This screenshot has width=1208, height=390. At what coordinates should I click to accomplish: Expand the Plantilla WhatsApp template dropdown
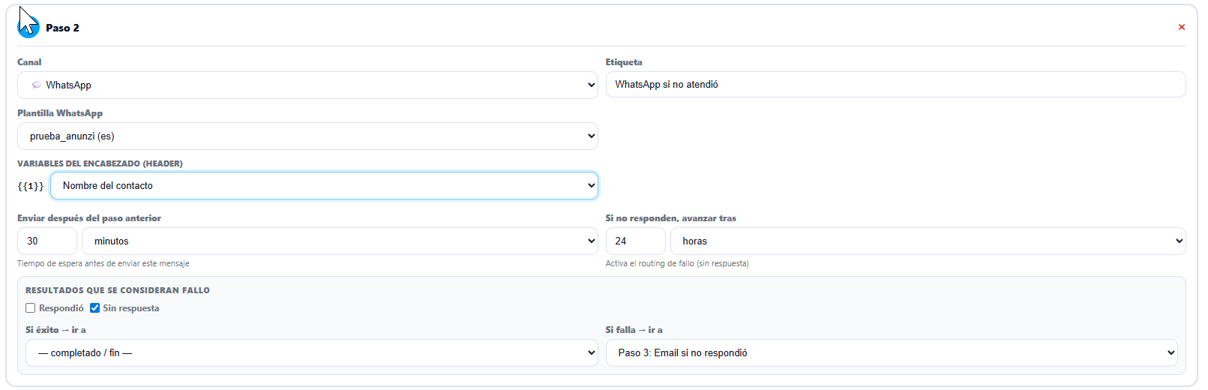[307, 136]
